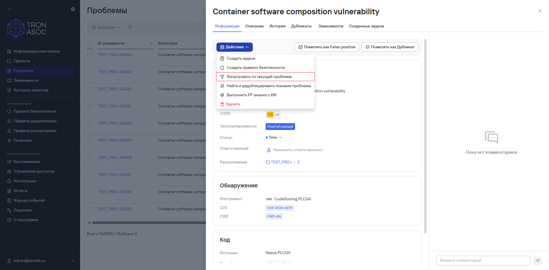Check the row TEST_PROJ-36357 checkbox
This screenshot has width=549, height=270.
[x=89, y=175]
